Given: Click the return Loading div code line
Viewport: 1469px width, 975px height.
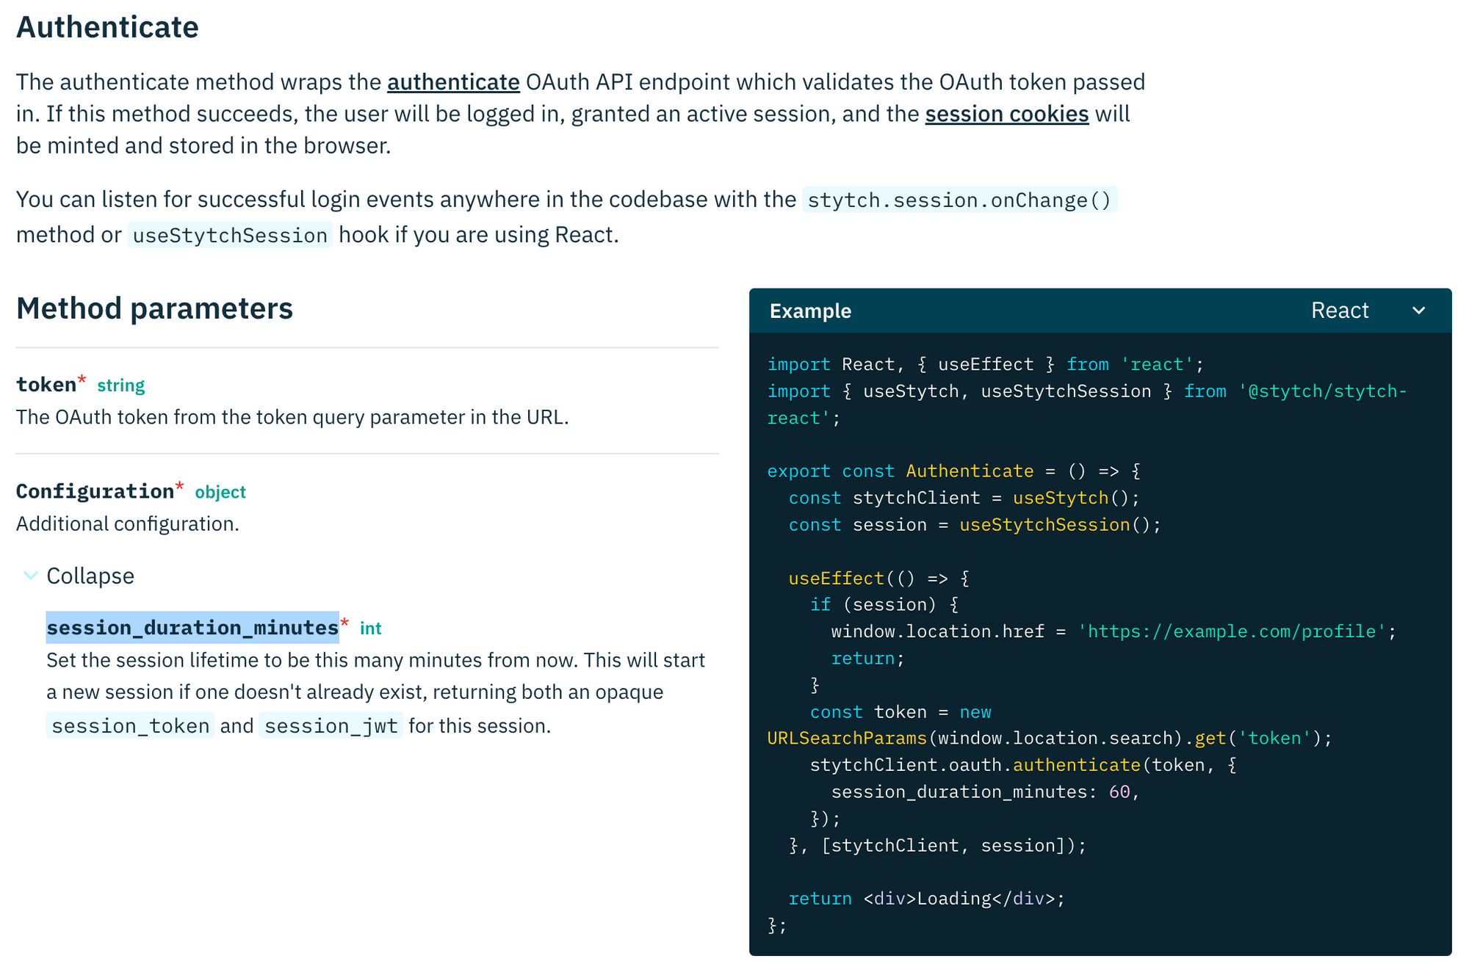Looking at the screenshot, I should click(x=926, y=899).
